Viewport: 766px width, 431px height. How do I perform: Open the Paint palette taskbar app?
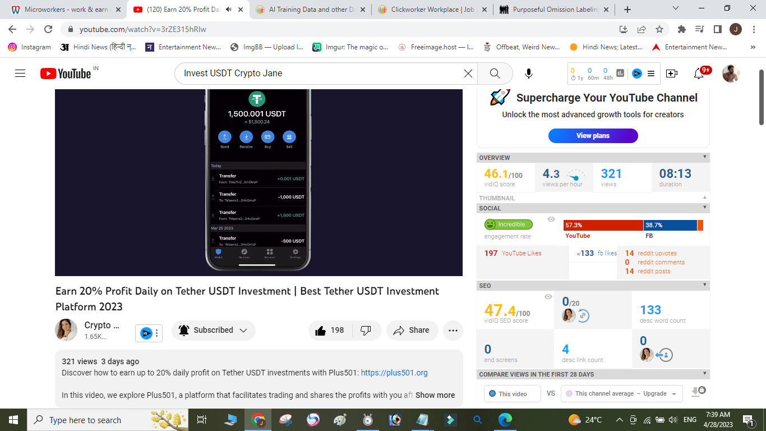coord(340,420)
